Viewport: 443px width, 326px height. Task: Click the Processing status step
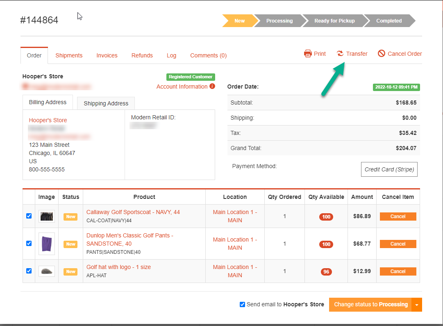point(279,21)
